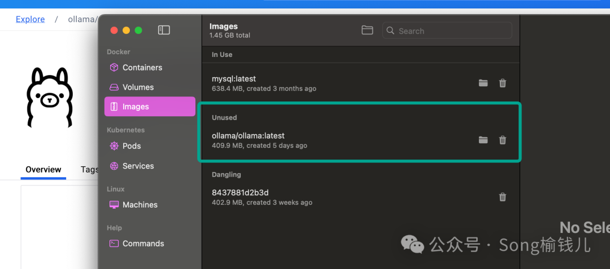Viewport: 610px width, 269px height.
Task: Click the Explore breadcrumb link in browser
Action: (30, 19)
